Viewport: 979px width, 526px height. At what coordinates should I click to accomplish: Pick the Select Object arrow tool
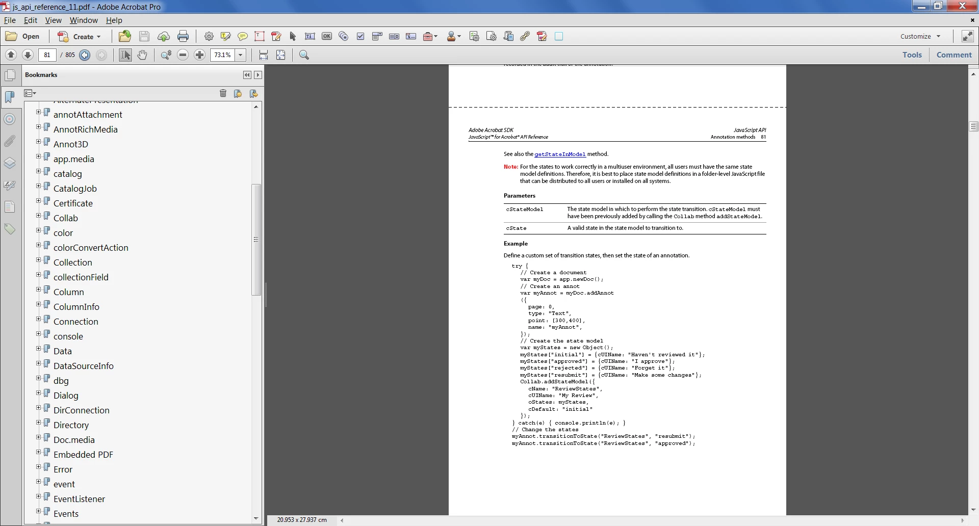click(293, 36)
